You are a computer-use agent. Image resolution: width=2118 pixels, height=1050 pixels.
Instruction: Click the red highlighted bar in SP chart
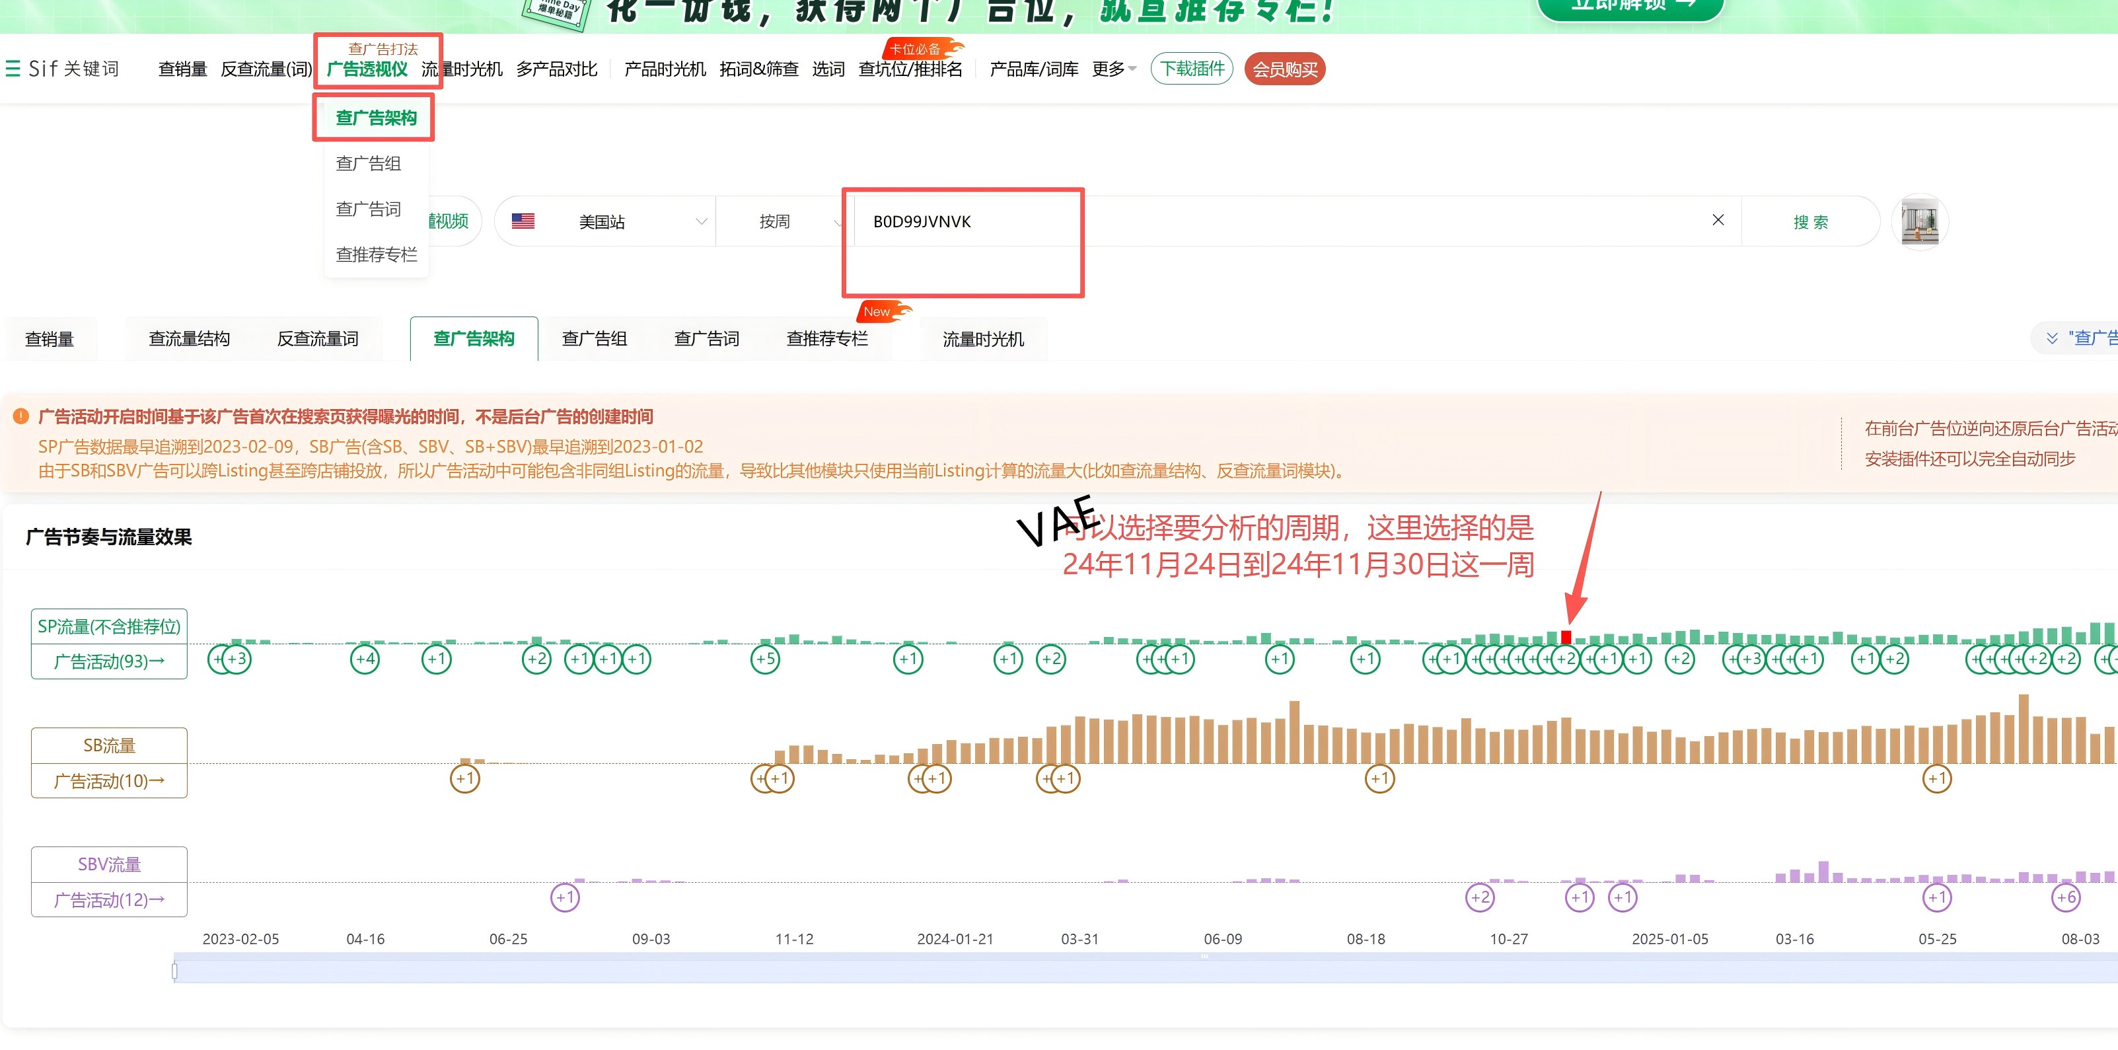pos(1566,636)
